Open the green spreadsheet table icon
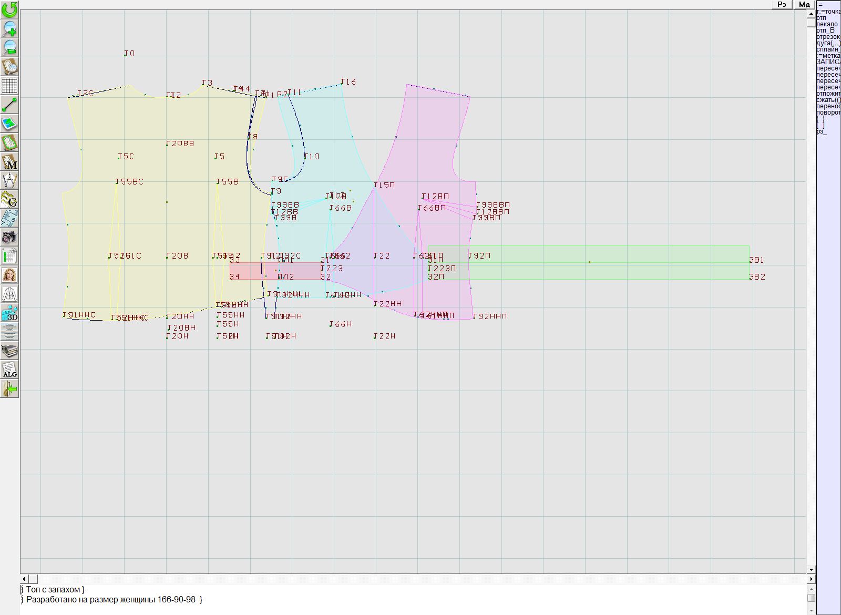Viewport: 841px width, 615px height. [x=9, y=257]
